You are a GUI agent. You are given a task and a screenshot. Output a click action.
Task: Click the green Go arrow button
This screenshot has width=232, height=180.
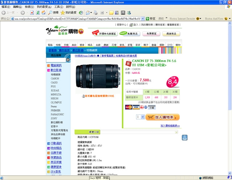click(148, 18)
